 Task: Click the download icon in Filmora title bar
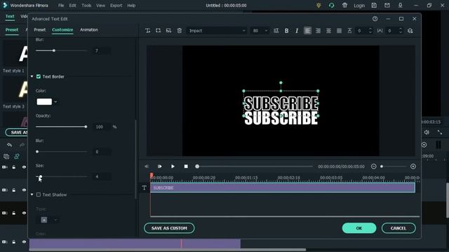point(401,6)
